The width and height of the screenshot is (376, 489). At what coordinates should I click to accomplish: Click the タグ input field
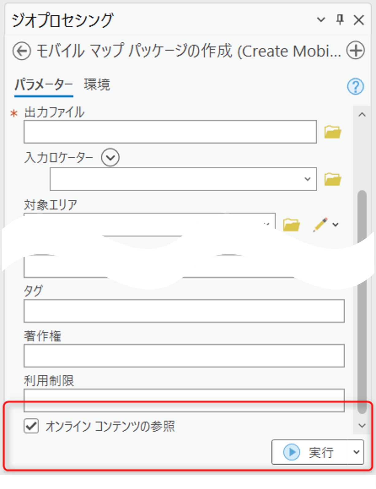click(184, 311)
